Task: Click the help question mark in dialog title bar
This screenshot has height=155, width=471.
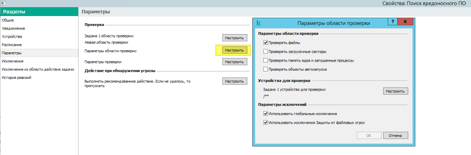Action: click(392, 22)
